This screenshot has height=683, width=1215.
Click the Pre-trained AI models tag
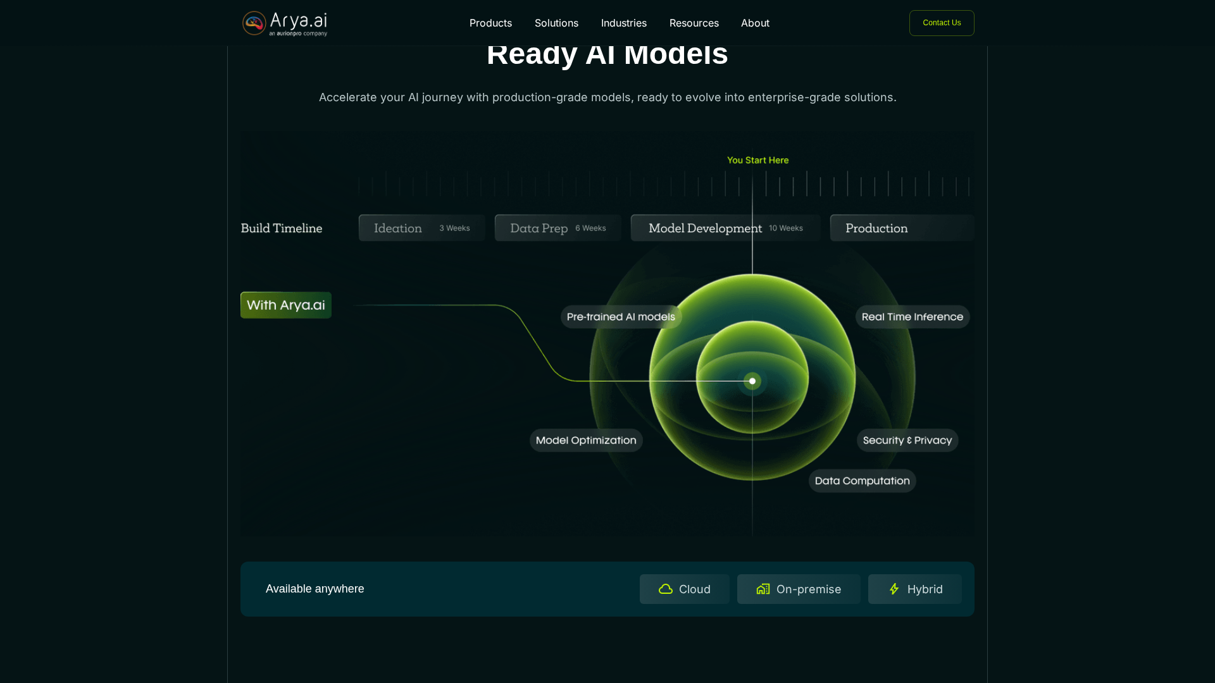point(621,317)
